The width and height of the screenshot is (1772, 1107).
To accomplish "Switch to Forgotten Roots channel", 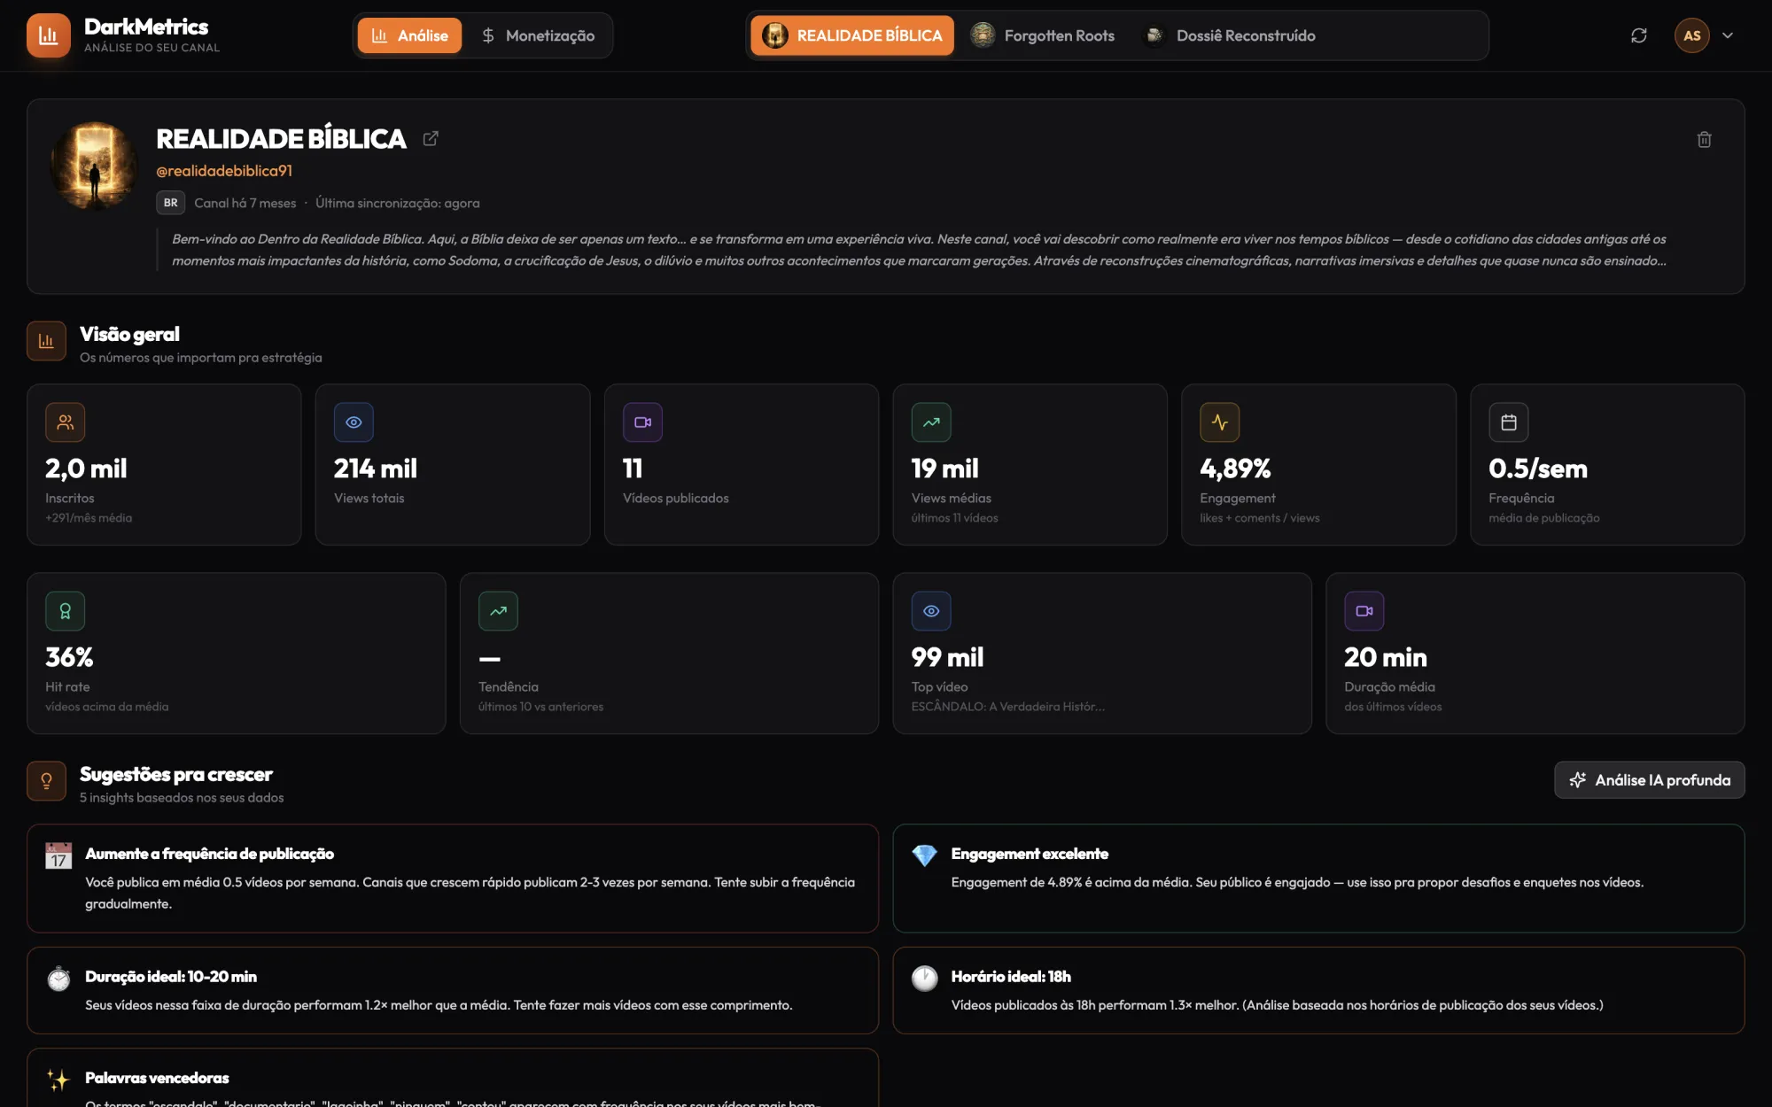I will [1043, 35].
